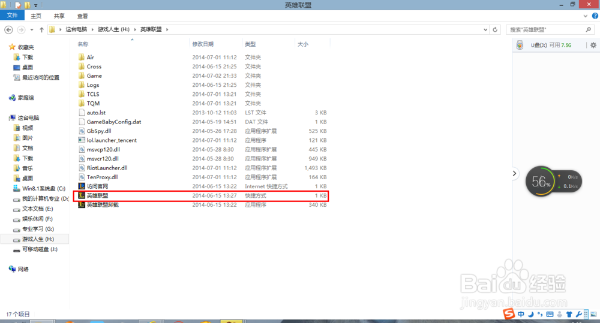Sort by the 类型 column header
Screen dimensions: 600x323
click(250, 44)
